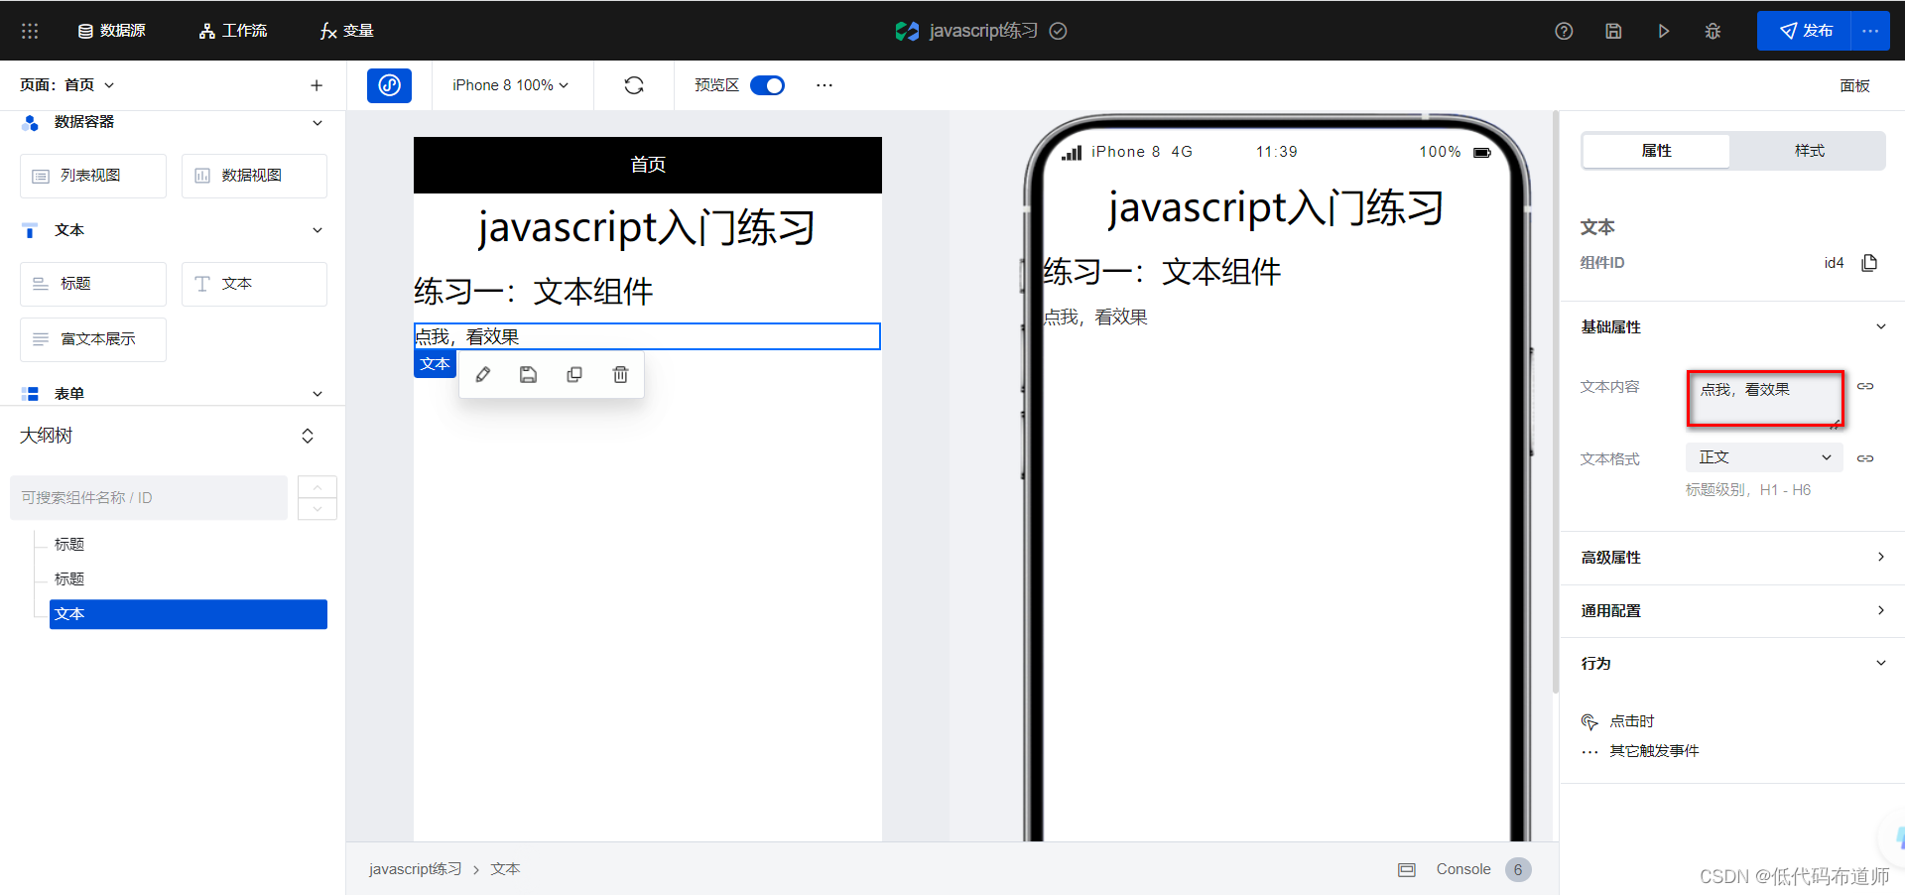1905x895 pixels.
Task: Select the highlighted 文本 node in outline tree
Action: click(189, 614)
